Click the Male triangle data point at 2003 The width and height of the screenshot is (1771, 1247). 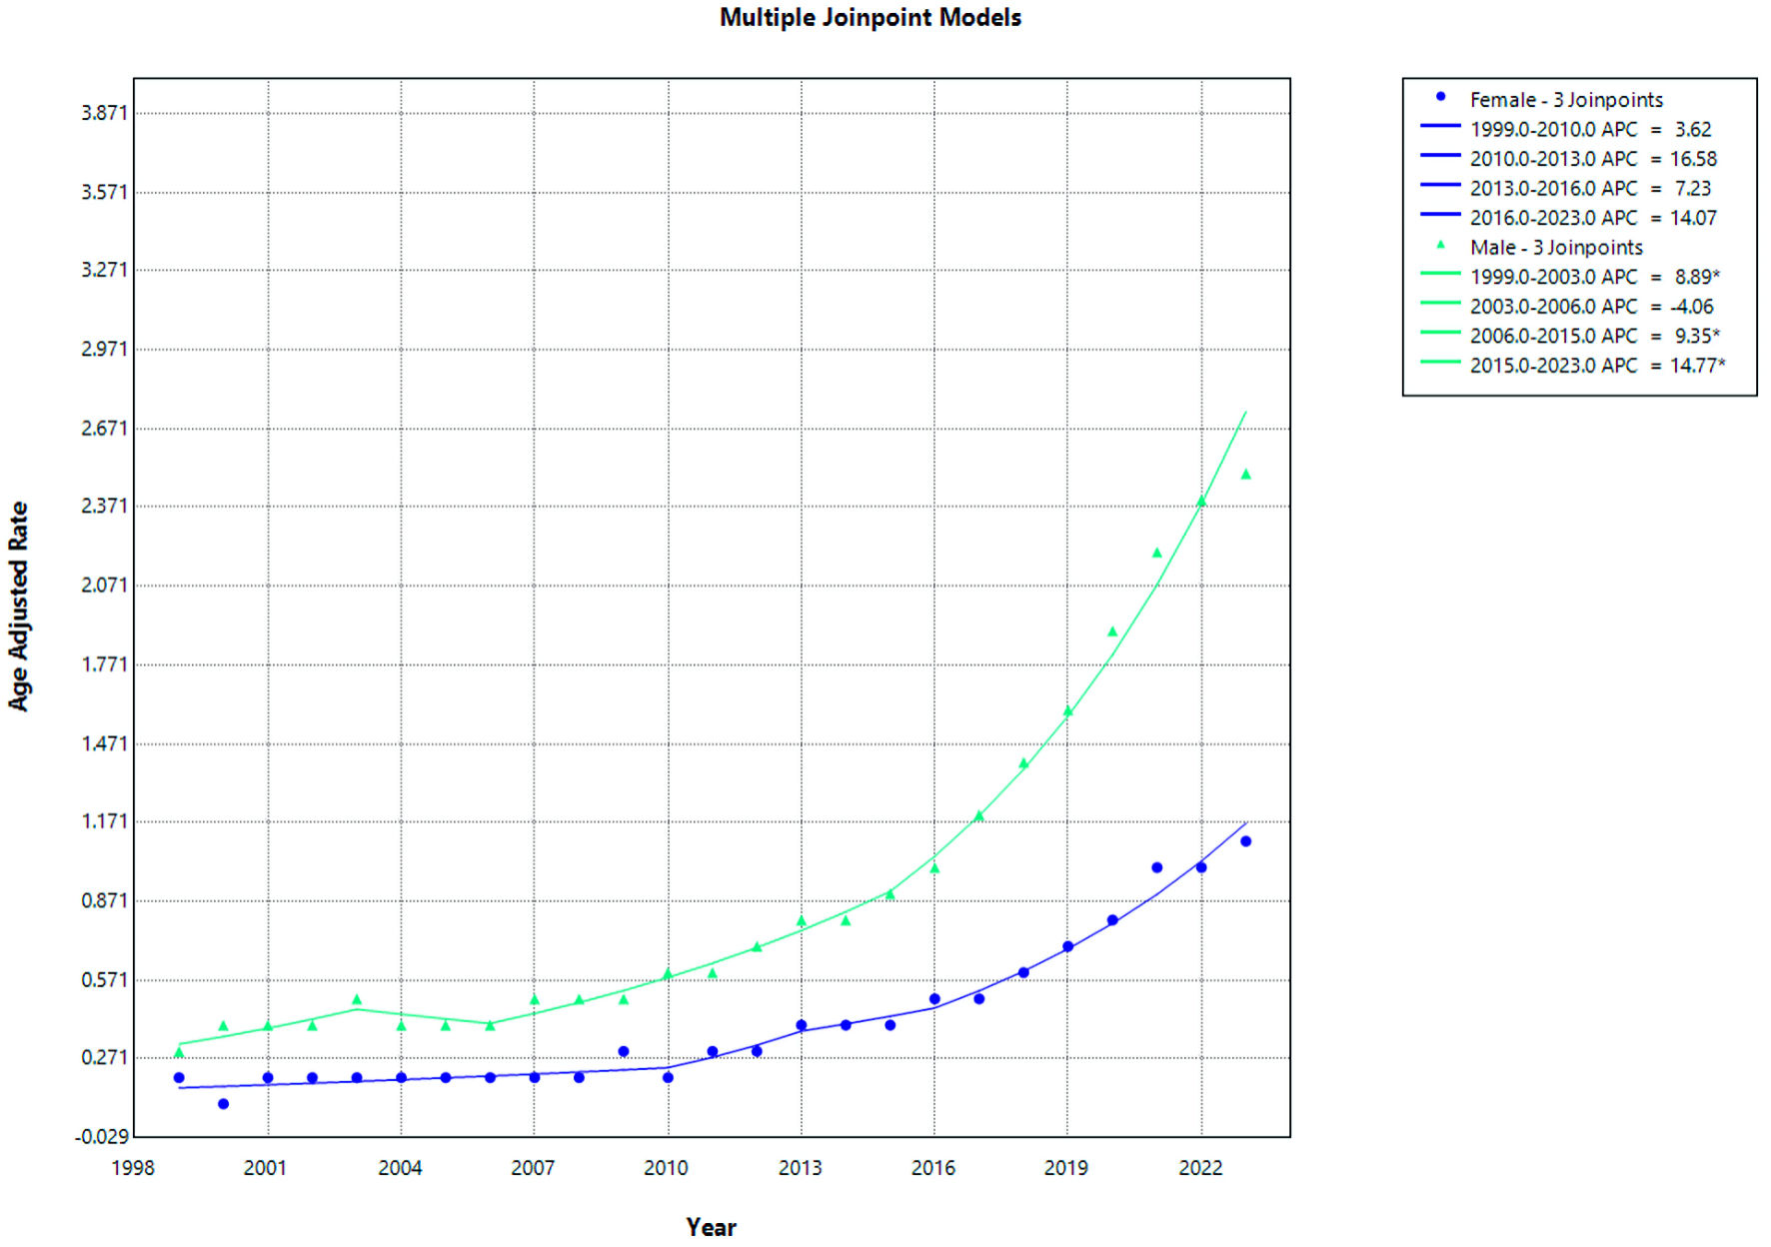[x=357, y=999]
